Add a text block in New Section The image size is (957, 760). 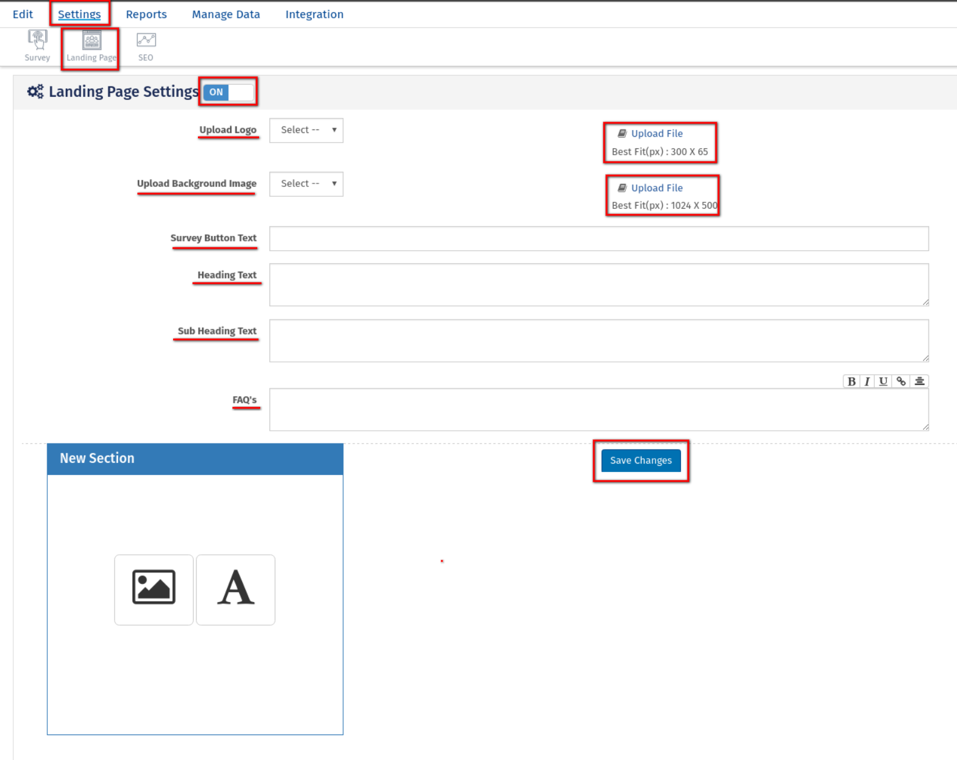click(235, 590)
